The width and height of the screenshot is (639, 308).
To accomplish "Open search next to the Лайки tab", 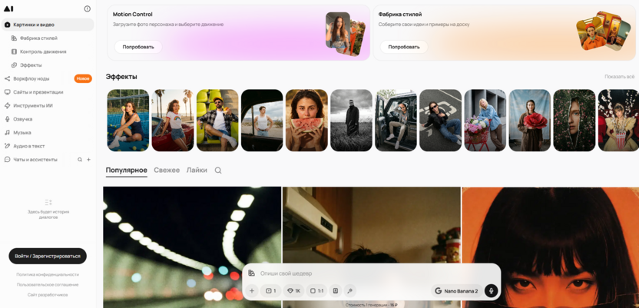I will 218,171.
